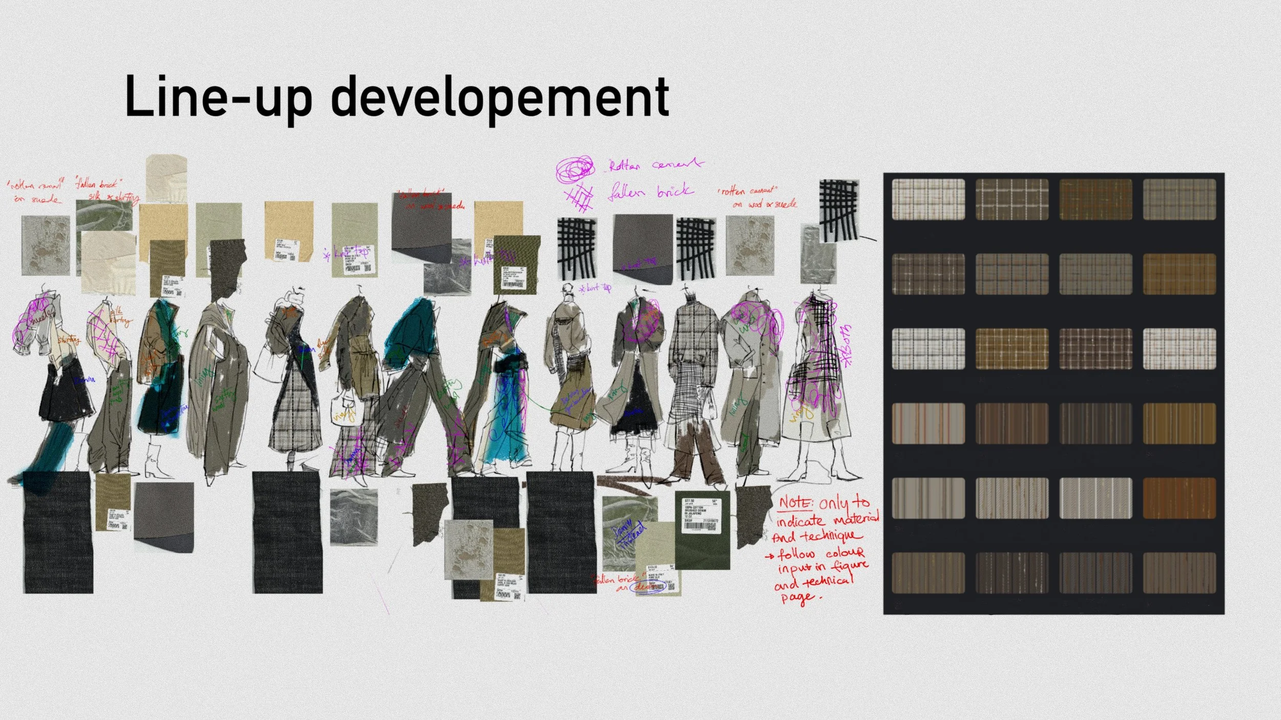Select the golden tan plaid swatch in the third grid row
Image resolution: width=1281 pixels, height=720 pixels.
pyautogui.click(x=1011, y=349)
